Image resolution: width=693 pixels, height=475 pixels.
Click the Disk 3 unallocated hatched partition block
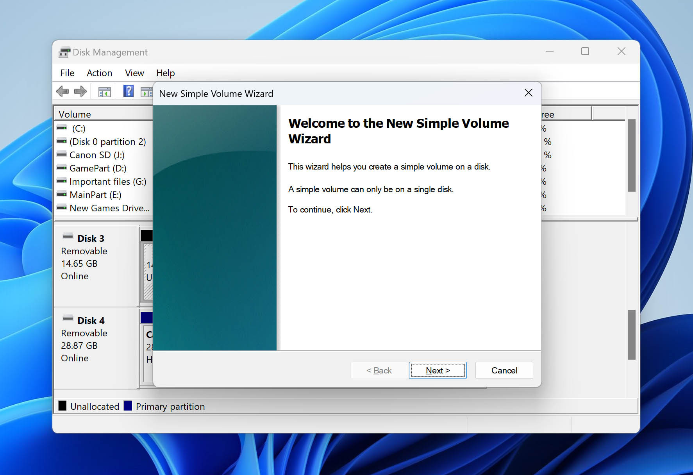coord(148,272)
